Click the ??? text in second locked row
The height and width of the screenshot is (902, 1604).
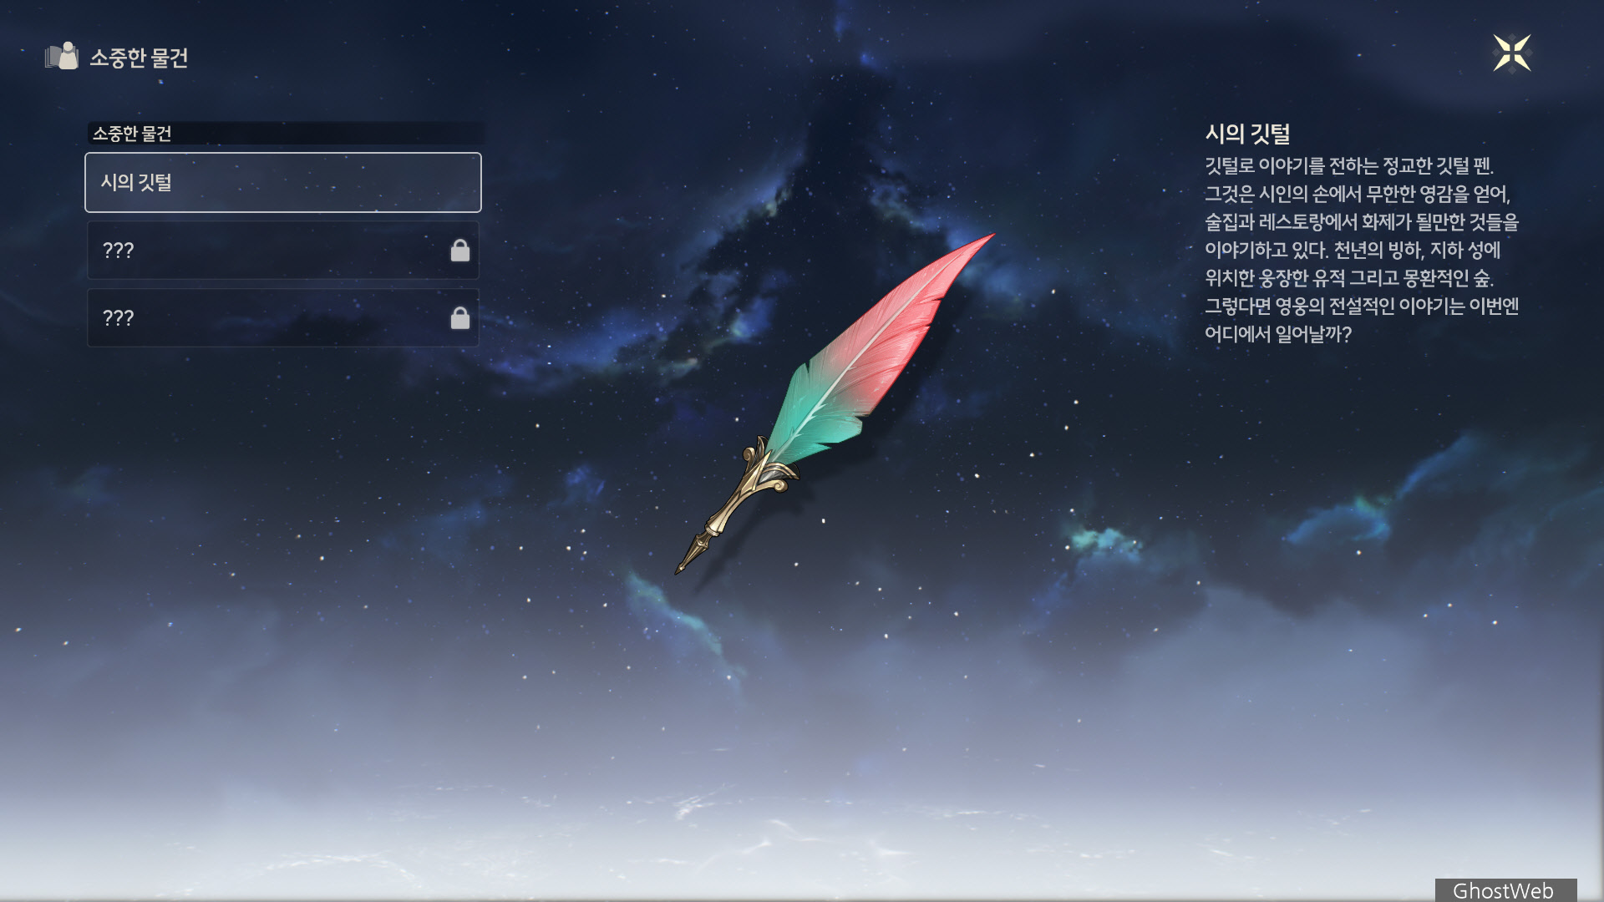118,318
